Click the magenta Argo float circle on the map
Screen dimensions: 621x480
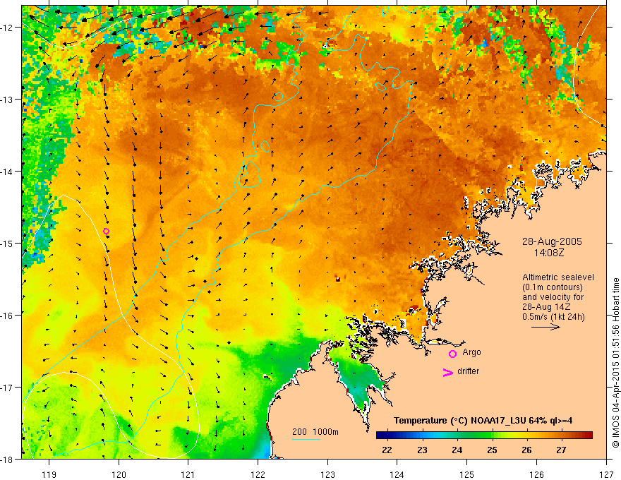coord(106,232)
